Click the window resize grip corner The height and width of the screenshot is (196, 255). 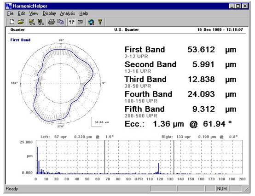pyautogui.click(x=247, y=189)
